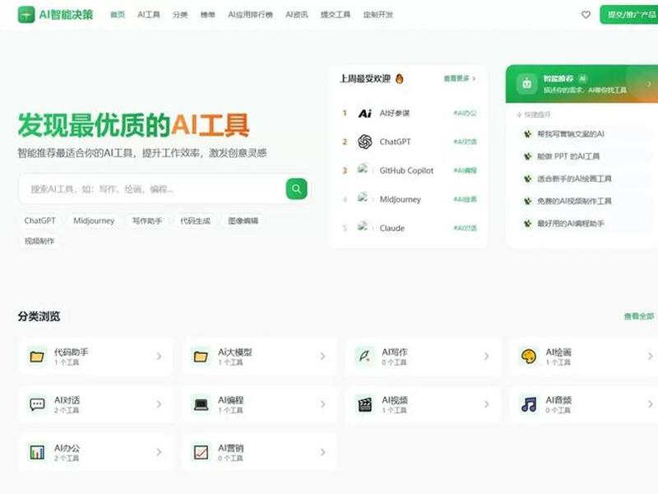Click the chevron on AI营销 card
This screenshot has height=494, width=658.
click(x=322, y=452)
